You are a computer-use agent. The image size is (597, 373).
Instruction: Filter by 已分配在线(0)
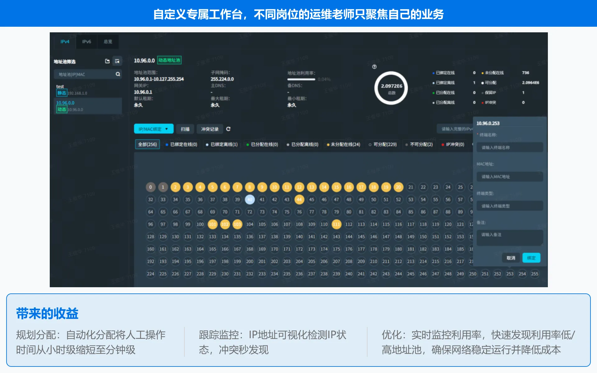click(x=262, y=145)
